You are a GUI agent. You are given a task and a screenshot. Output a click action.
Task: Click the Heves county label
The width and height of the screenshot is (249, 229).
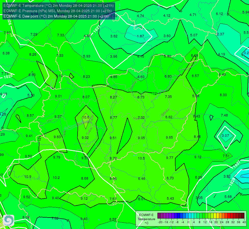click(133, 85)
